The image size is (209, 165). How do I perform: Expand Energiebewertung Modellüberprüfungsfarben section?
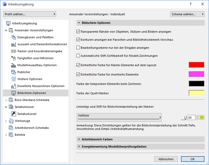141,147
